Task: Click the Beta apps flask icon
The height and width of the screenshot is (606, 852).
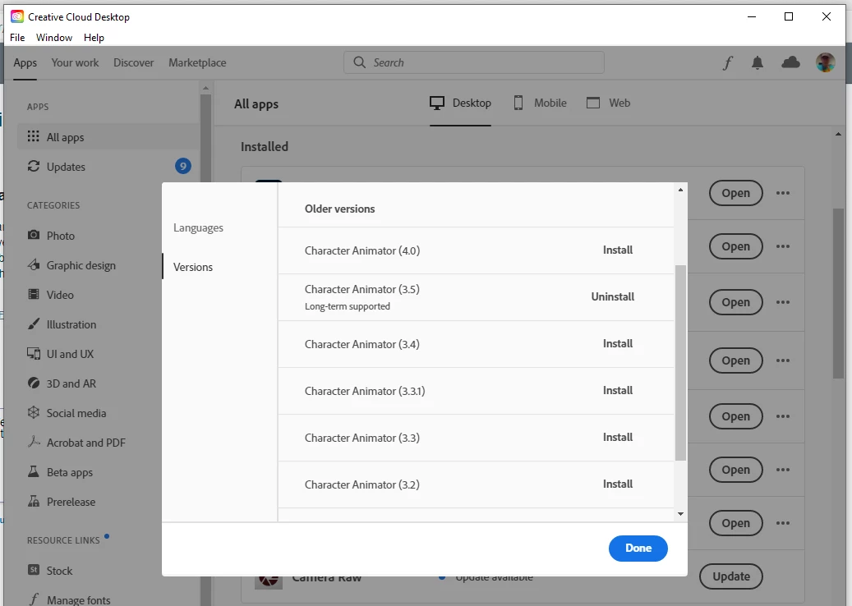Action: click(34, 471)
